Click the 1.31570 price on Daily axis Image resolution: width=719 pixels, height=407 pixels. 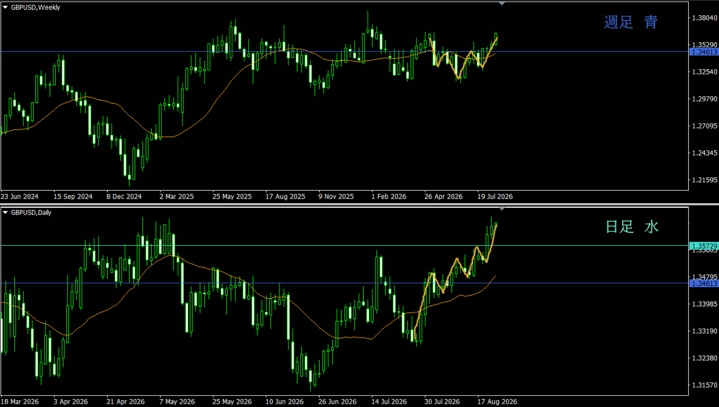(704, 385)
